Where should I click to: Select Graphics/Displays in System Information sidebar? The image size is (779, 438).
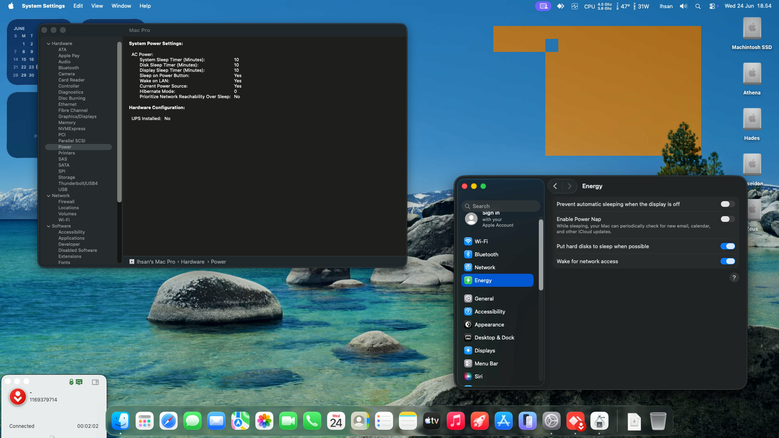[77, 116]
